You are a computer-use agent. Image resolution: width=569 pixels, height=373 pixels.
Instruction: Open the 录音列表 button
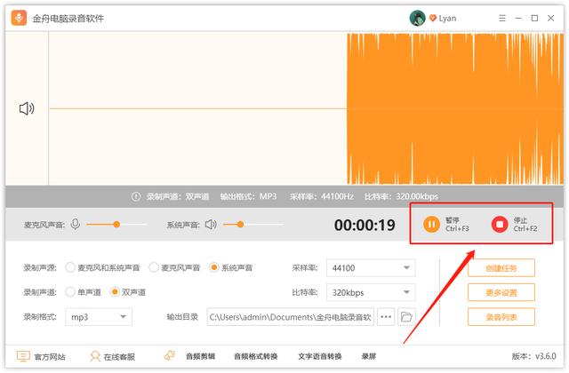pyautogui.click(x=501, y=317)
